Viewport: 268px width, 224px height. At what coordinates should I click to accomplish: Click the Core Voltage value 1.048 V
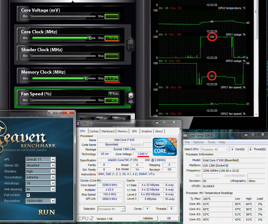click(142, 154)
